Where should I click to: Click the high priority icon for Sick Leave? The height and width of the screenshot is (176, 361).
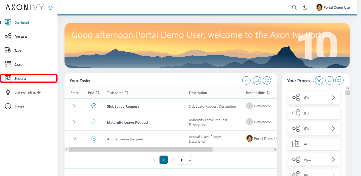94,106
